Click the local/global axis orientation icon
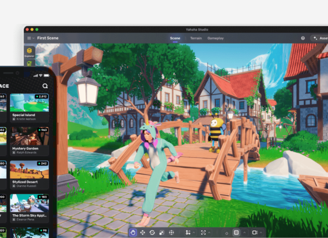Viewport: 328px width, 238px height. (x=188, y=232)
